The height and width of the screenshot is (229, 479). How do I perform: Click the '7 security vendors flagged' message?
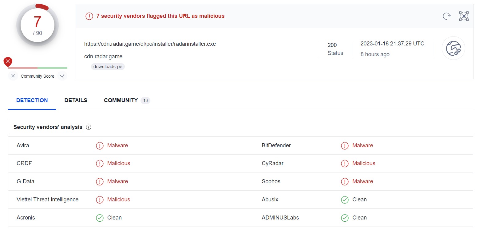point(160,16)
